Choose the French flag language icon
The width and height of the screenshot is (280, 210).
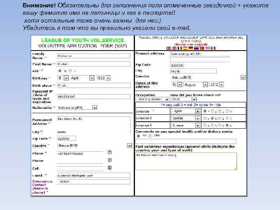click(180, 48)
